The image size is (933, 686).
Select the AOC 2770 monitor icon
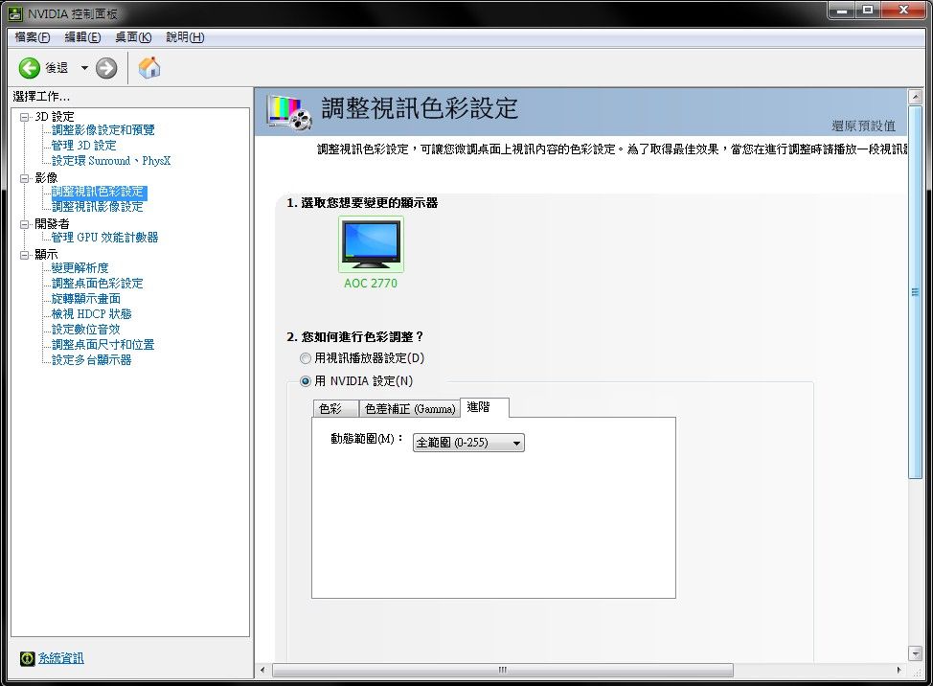tap(371, 245)
